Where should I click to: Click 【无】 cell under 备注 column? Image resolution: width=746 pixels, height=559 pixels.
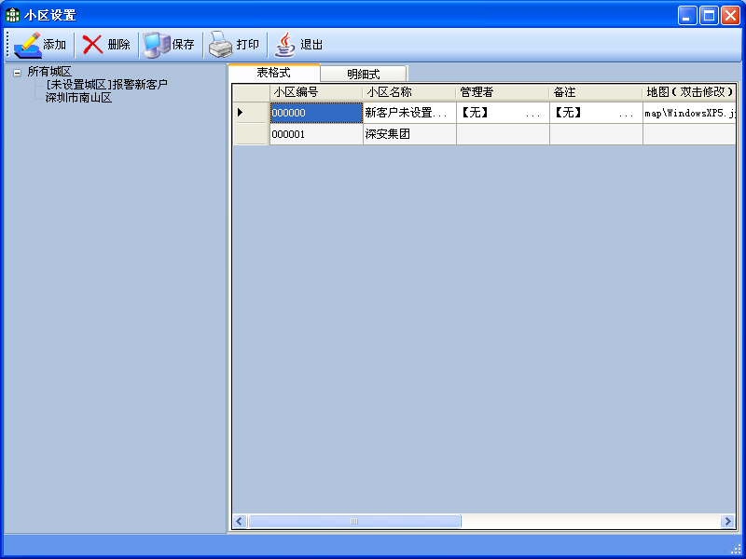tap(596, 113)
